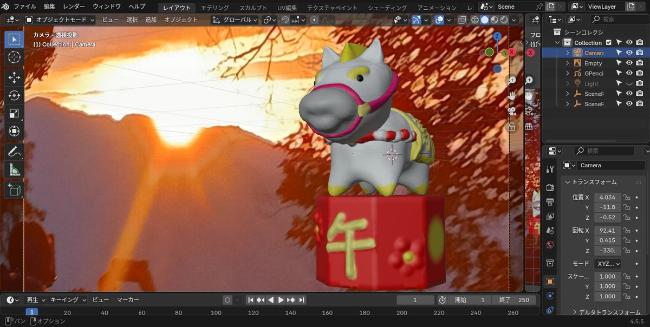Open the Object Constraints properties tab
This screenshot has height=327, width=650.
[x=550, y=310]
